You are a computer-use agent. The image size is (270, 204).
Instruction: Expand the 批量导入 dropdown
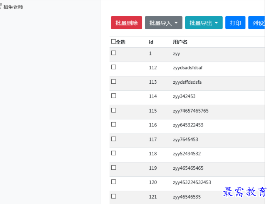(163, 23)
